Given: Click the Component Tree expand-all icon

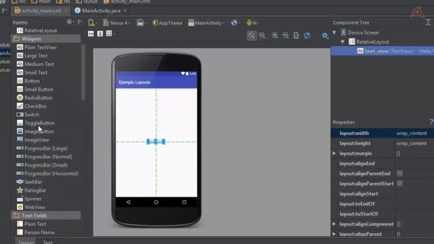Looking at the screenshot, I should pyautogui.click(x=428, y=22).
